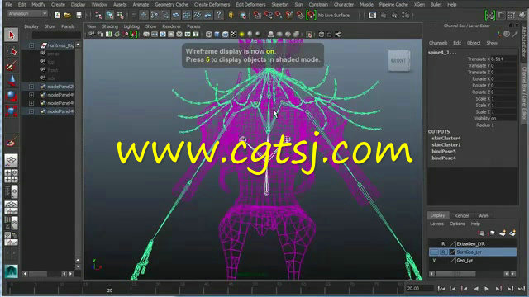The height and width of the screenshot is (297, 529).
Task: Select the arrow Select tool
Action: click(x=12, y=35)
